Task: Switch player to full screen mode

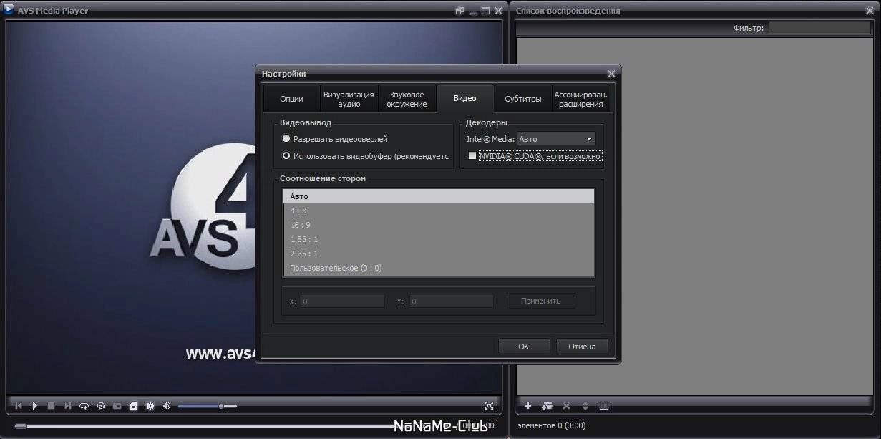Action: [490, 406]
